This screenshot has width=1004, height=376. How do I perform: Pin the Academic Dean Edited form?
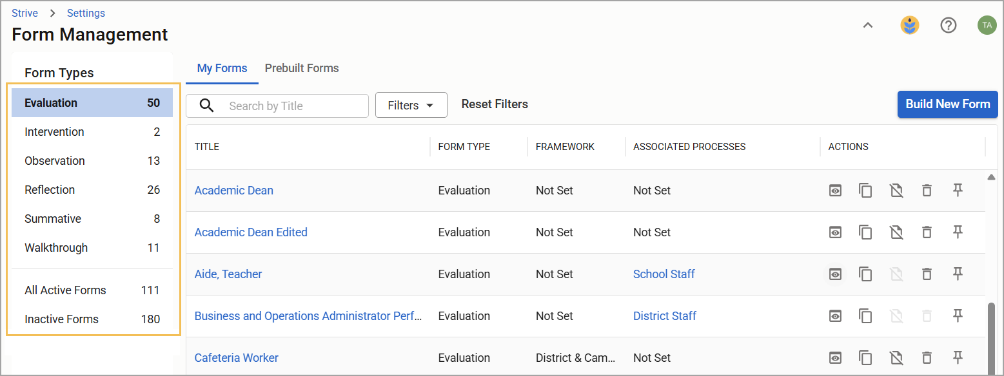(958, 232)
